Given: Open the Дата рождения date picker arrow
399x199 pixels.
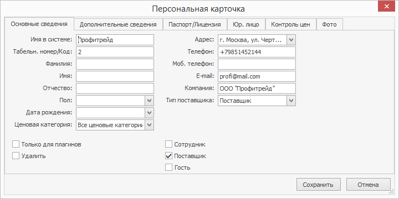Looking at the screenshot, I should (150, 113).
